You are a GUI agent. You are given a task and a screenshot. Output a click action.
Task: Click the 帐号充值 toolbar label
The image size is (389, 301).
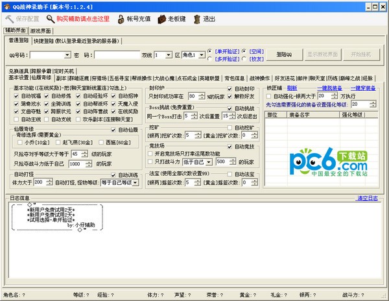coord(139,19)
